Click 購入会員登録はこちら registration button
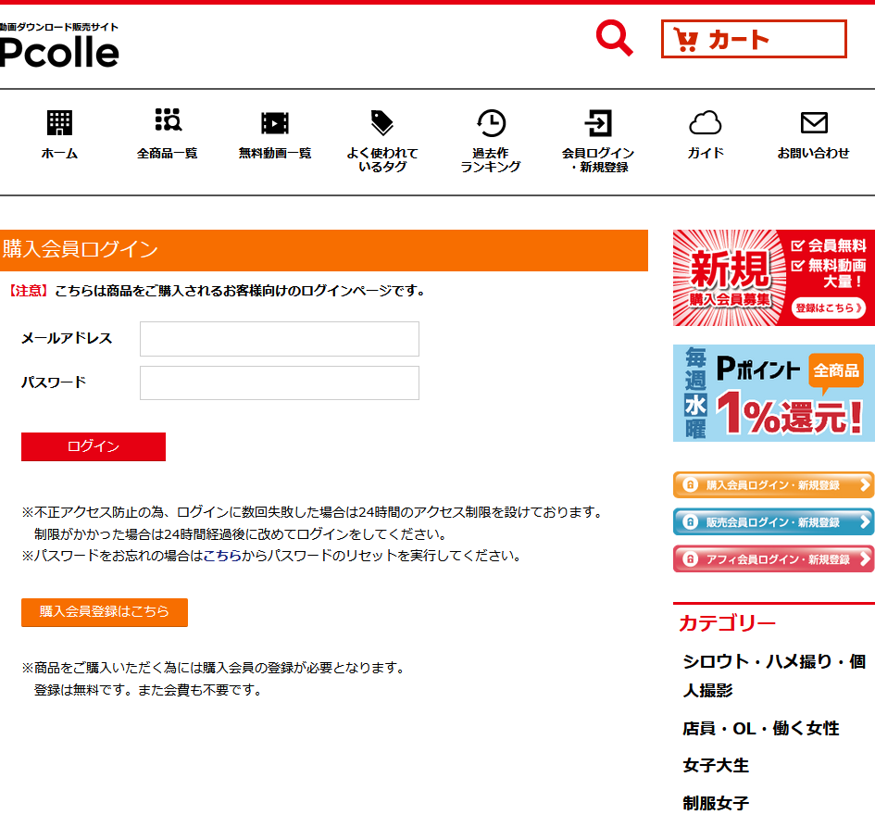Image resolution: width=875 pixels, height=815 pixels. pos(104,612)
